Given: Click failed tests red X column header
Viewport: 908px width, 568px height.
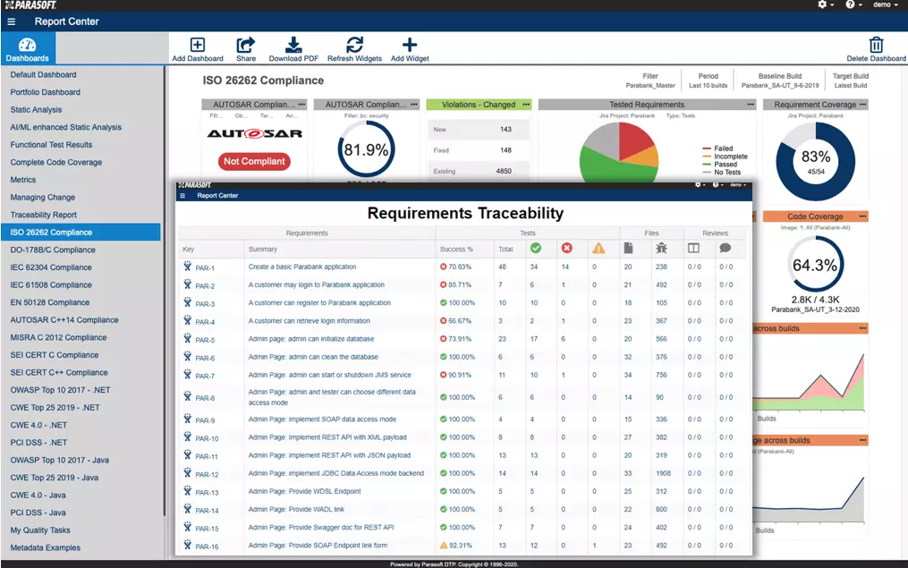Looking at the screenshot, I should pyautogui.click(x=566, y=249).
